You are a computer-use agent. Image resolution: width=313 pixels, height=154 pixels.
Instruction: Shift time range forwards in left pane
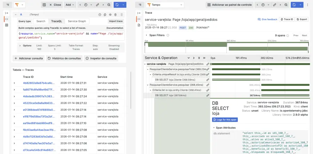click(103, 5)
